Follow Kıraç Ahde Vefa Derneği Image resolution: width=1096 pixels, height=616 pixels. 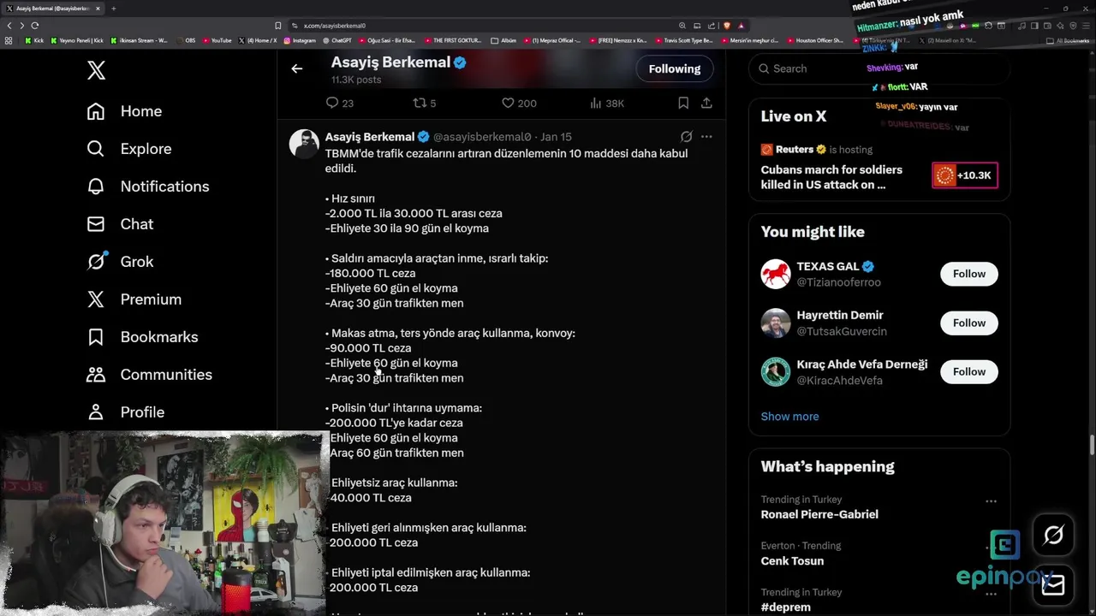click(x=969, y=371)
